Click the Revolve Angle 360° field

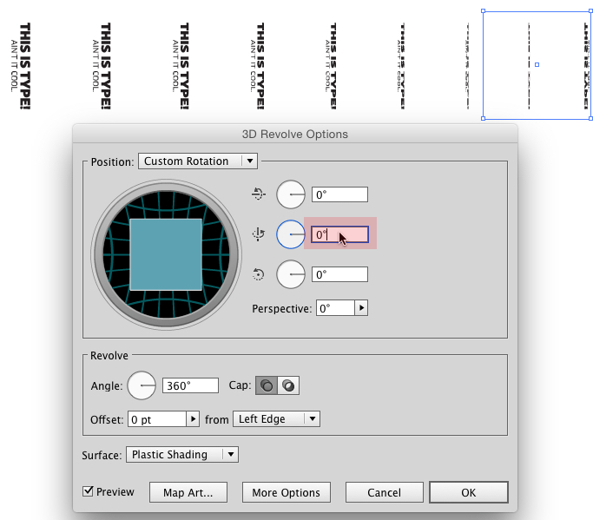(x=190, y=385)
